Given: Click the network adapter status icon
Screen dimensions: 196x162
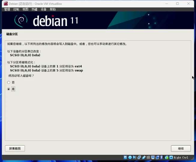Looking at the screenshot, I should 139,158.
